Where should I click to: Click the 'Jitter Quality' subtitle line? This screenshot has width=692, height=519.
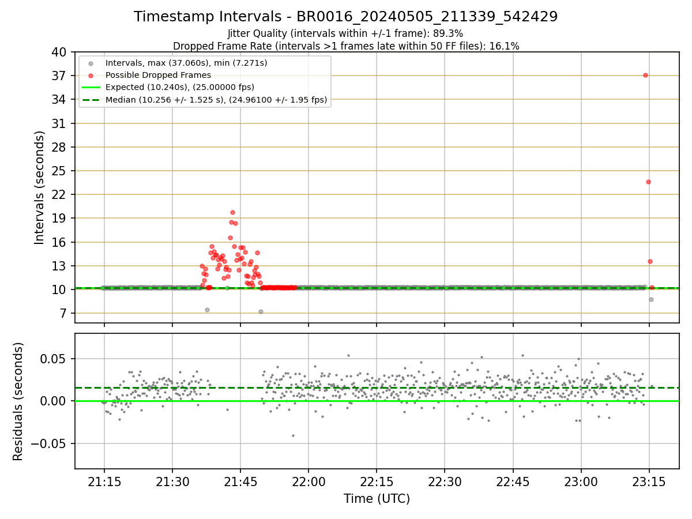[345, 33]
